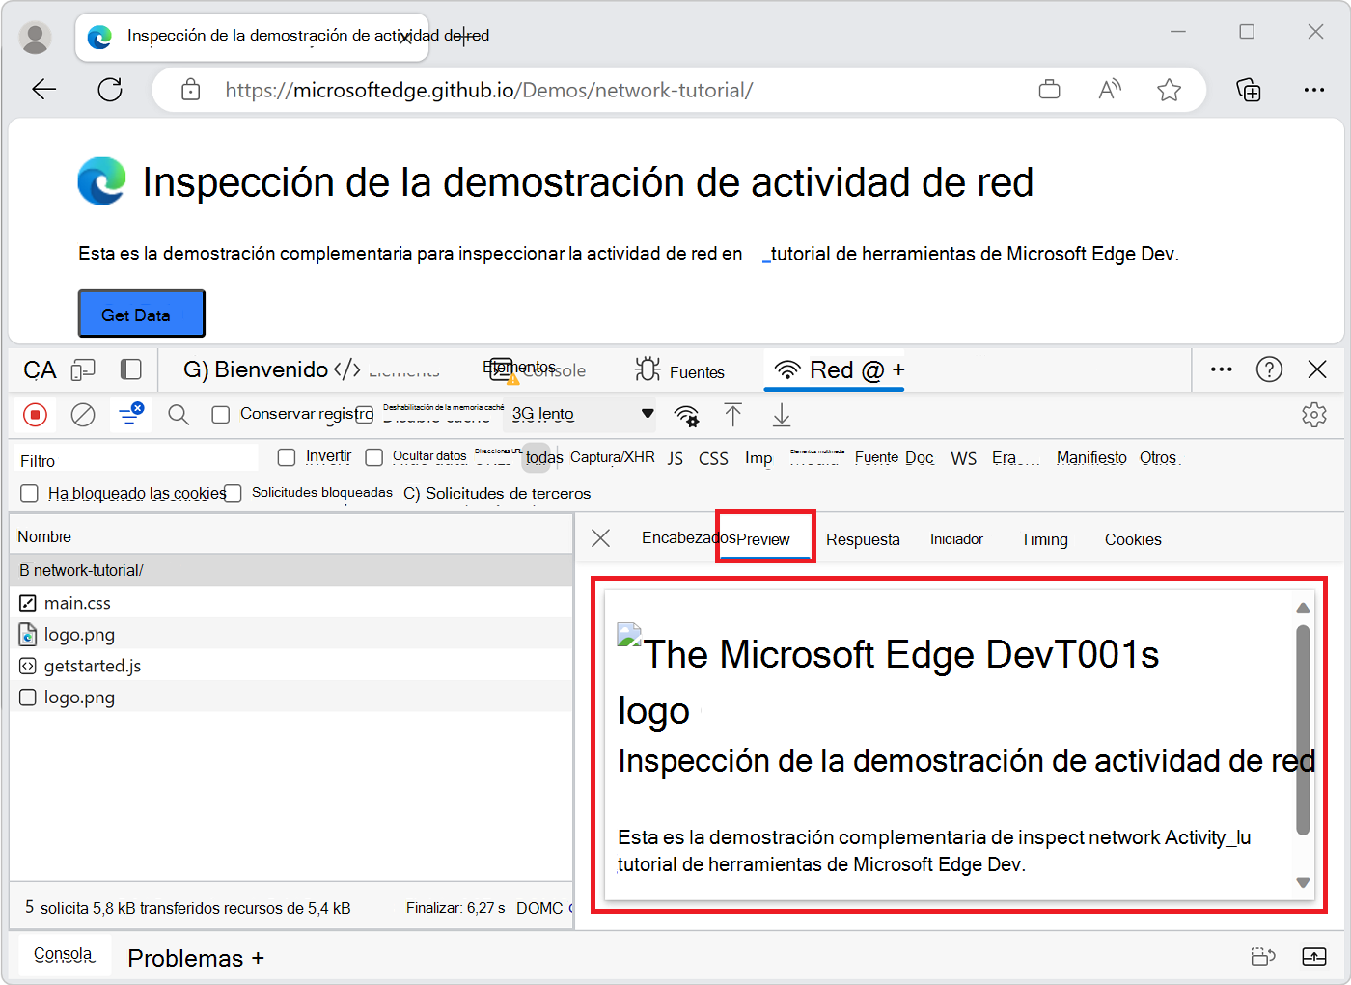Viewport: 1351px width, 985px height.
Task: Open the browser Settings and more menu
Action: [1314, 90]
